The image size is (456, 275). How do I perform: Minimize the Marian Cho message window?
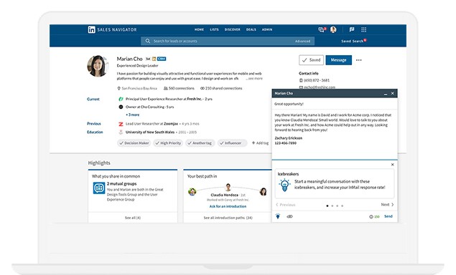click(386, 94)
